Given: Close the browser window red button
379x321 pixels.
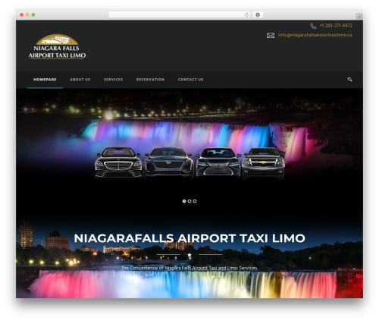Looking at the screenshot, I should (22, 14).
